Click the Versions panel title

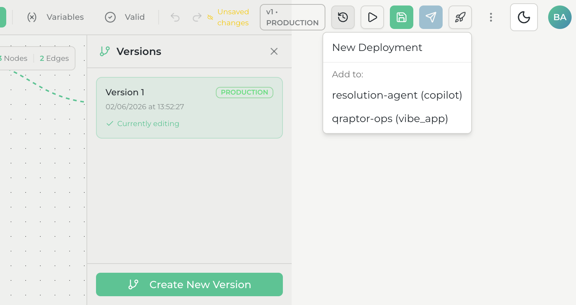[139, 51]
